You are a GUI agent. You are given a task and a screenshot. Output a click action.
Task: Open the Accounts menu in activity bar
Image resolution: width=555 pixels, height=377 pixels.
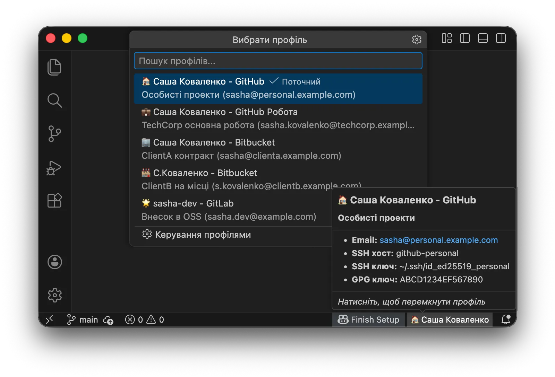(54, 262)
